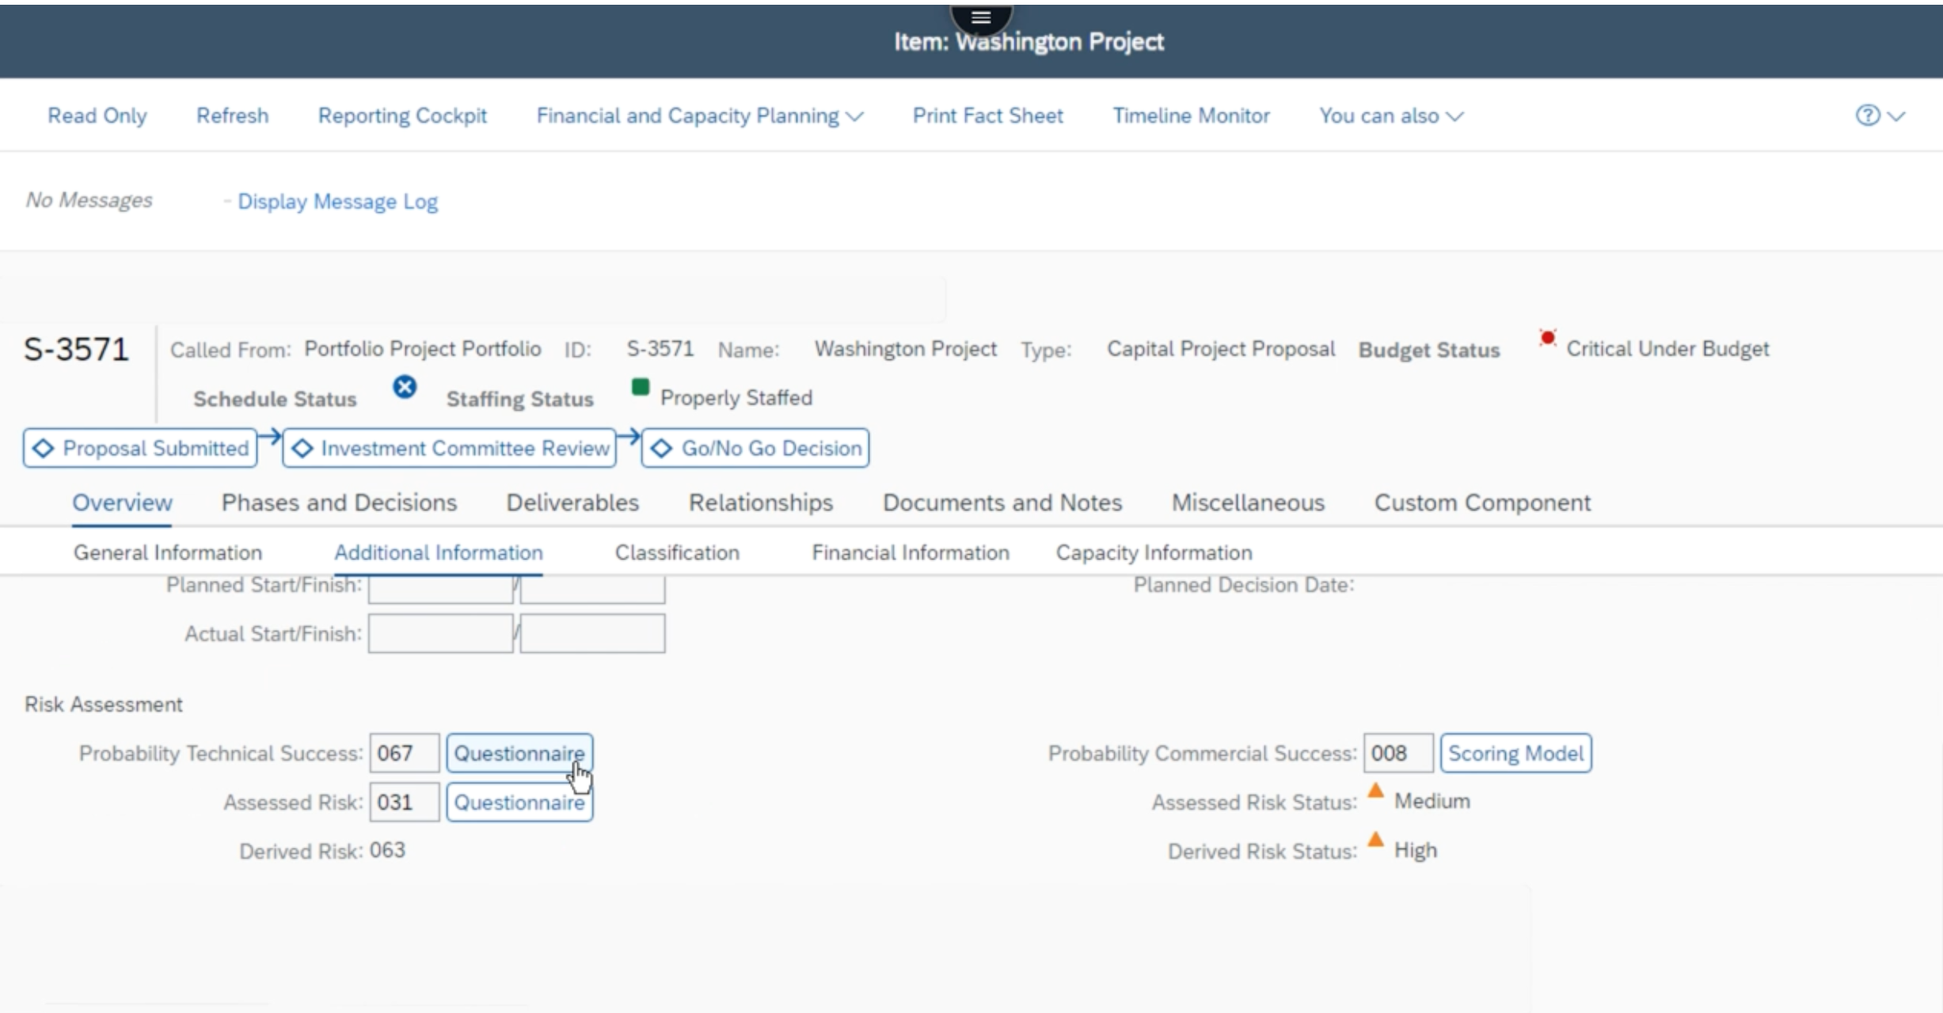Click the Display Message Log link
The image size is (1943, 1013).
(x=337, y=202)
